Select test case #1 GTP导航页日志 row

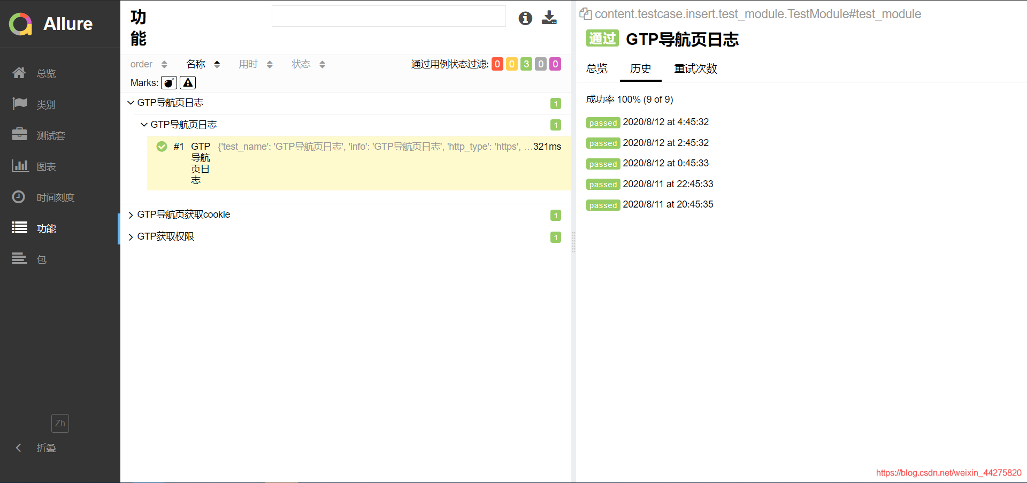point(359,163)
